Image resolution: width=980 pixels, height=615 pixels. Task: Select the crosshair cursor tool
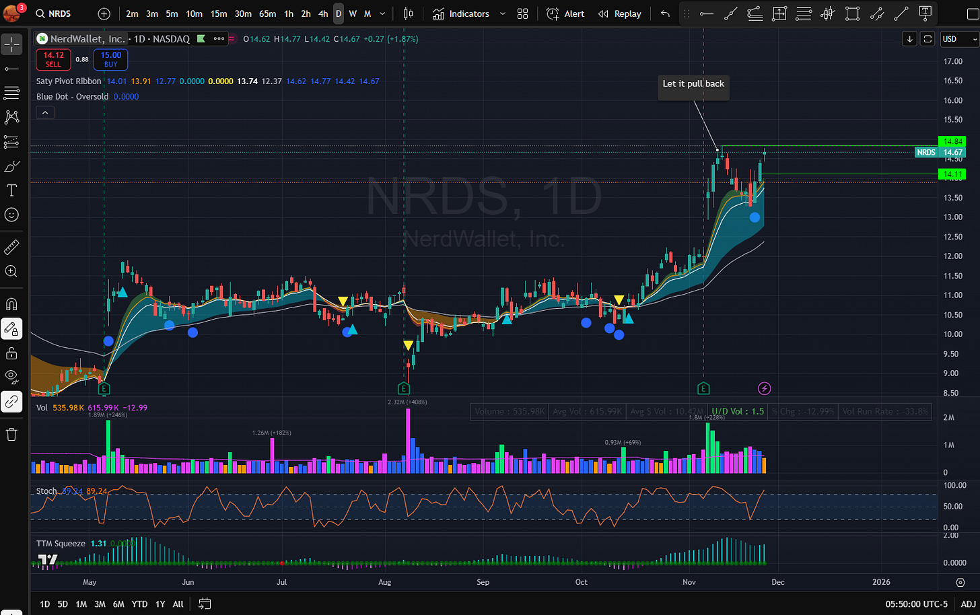(x=11, y=44)
